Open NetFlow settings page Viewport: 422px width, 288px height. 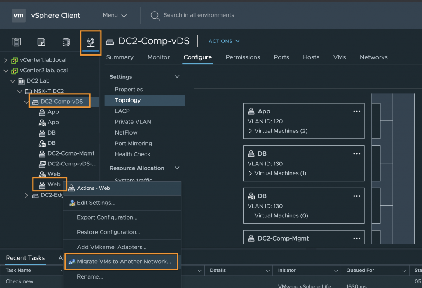pyautogui.click(x=126, y=132)
